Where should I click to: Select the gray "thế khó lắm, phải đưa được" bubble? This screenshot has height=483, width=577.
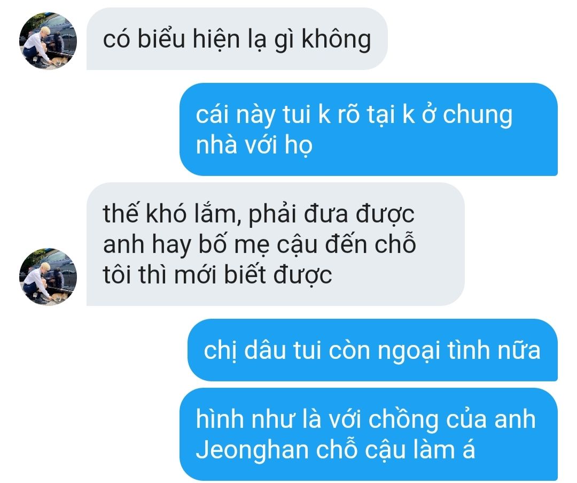[x=275, y=244]
